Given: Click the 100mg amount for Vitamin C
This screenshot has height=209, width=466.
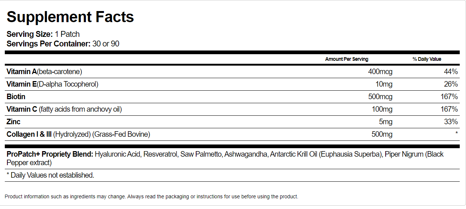Looking at the screenshot, I should tap(382, 109).
